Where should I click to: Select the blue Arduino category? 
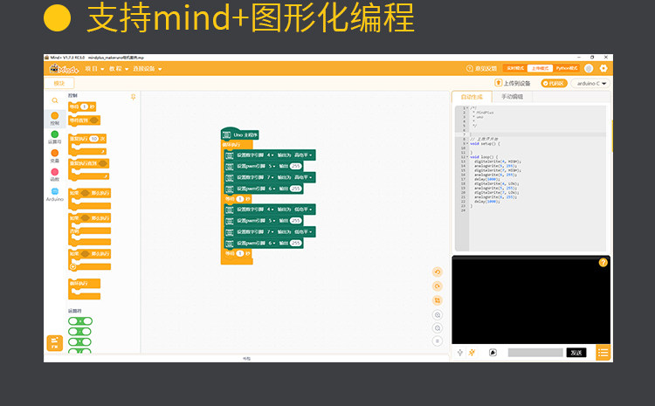click(x=55, y=195)
